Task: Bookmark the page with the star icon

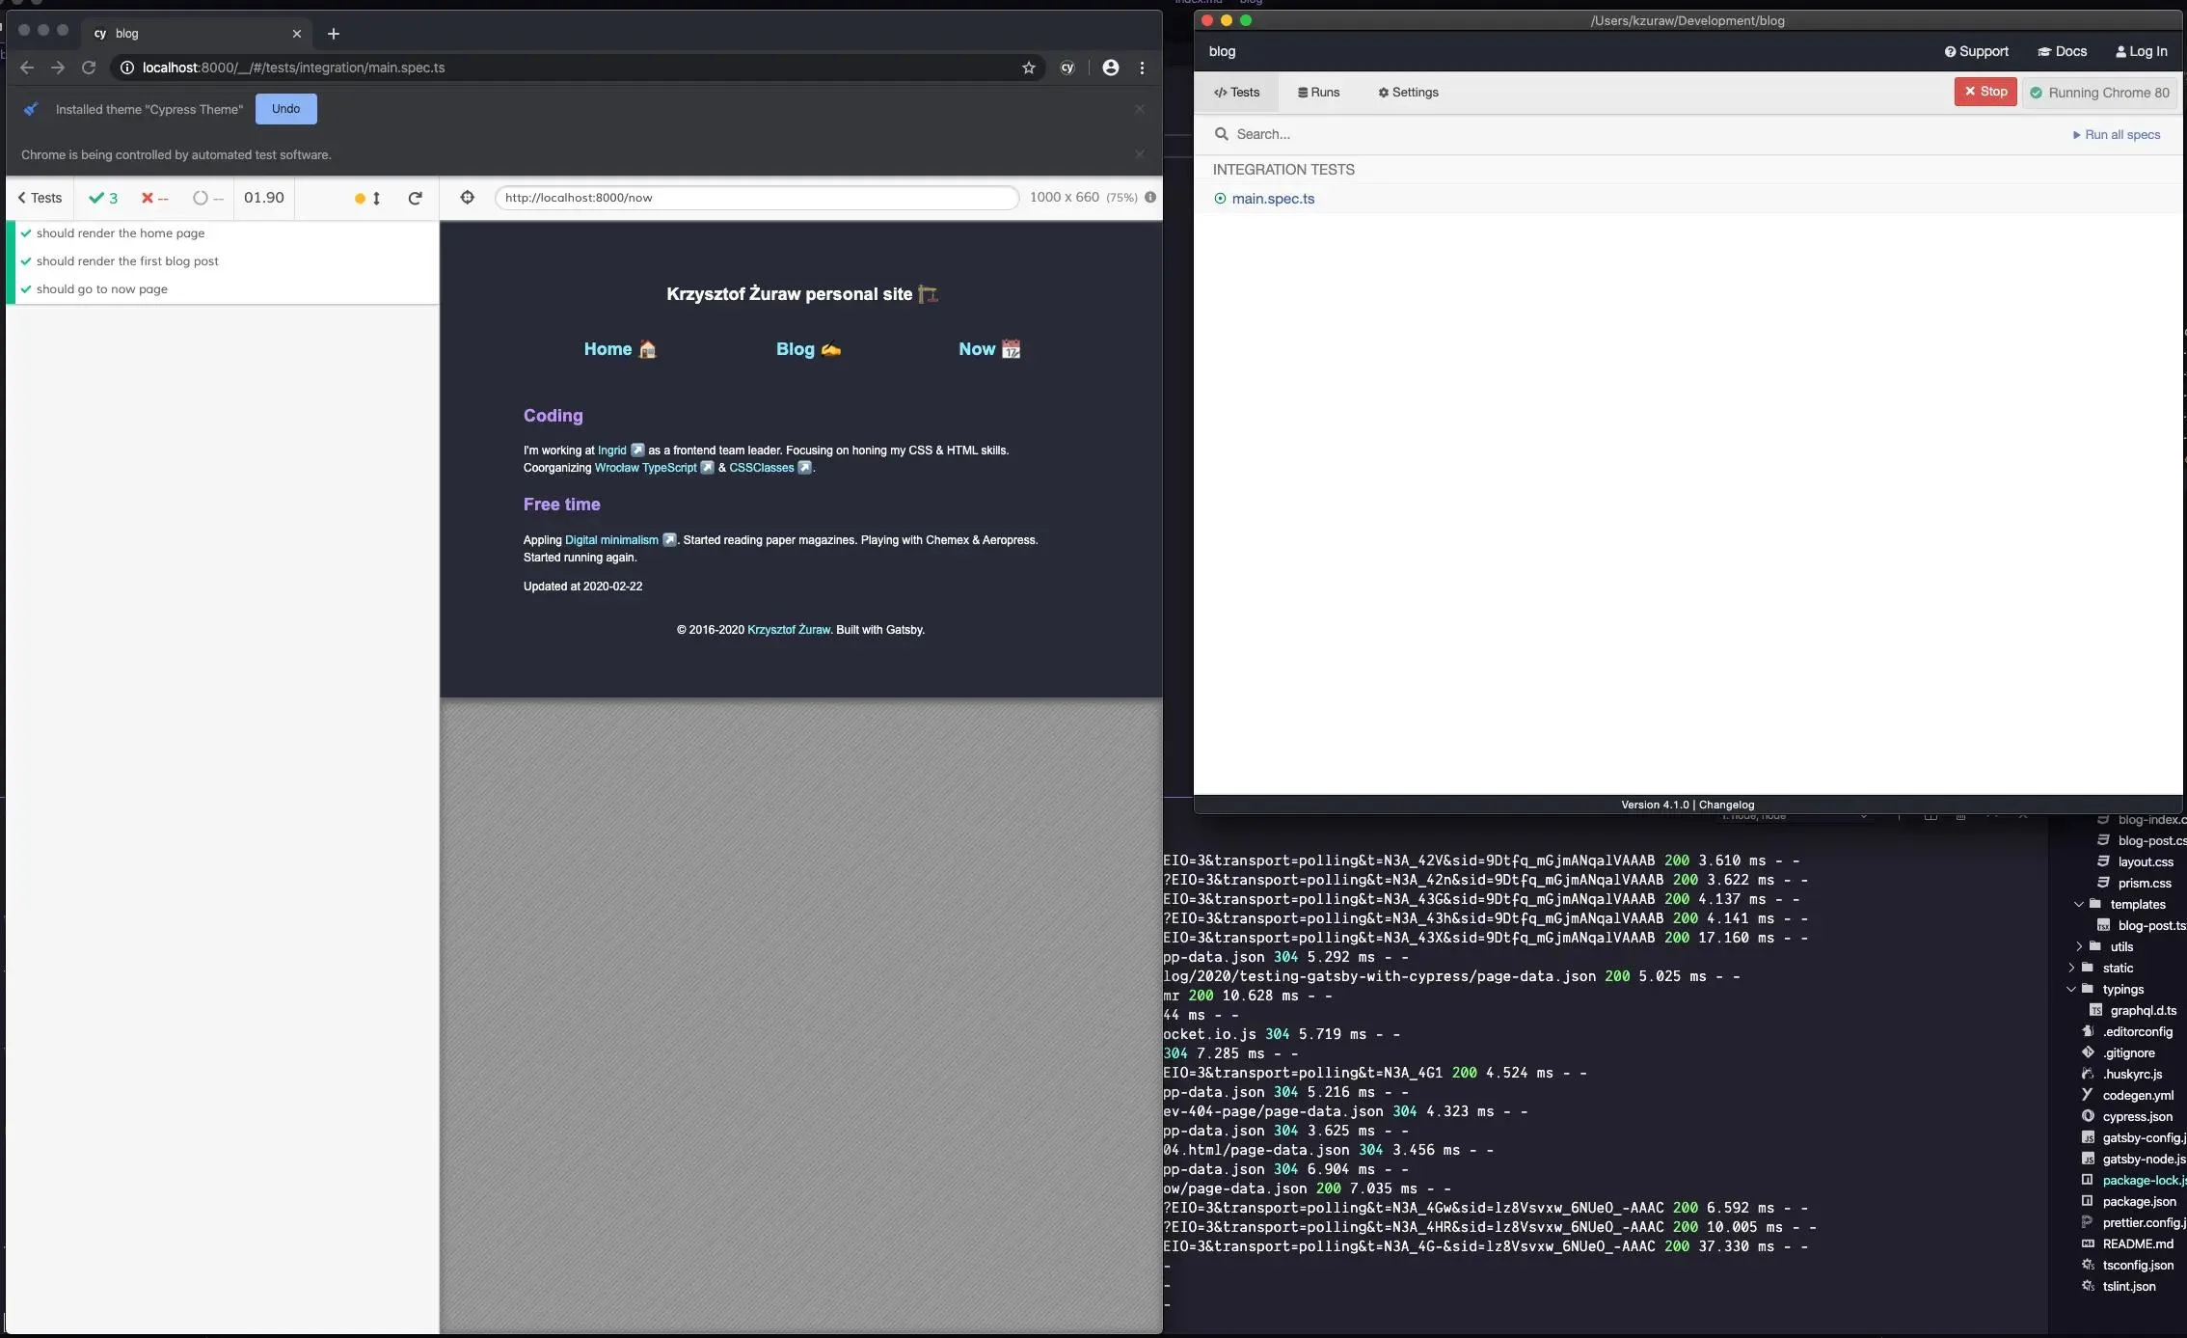Action: click(1028, 68)
